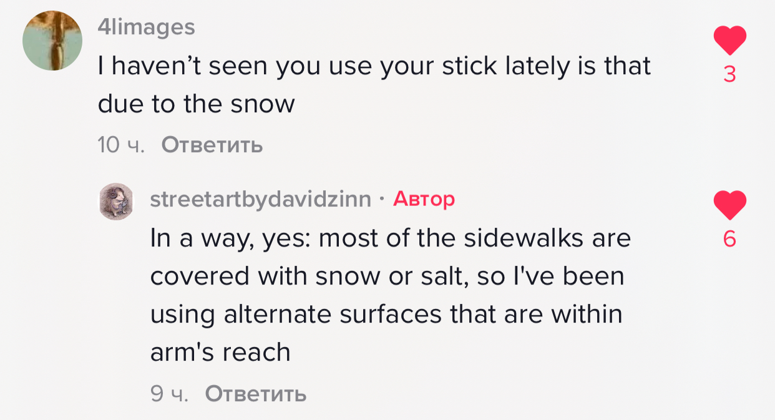Open the streetartbydavidzinn username link
Screen dimensions: 775x420
(261, 200)
